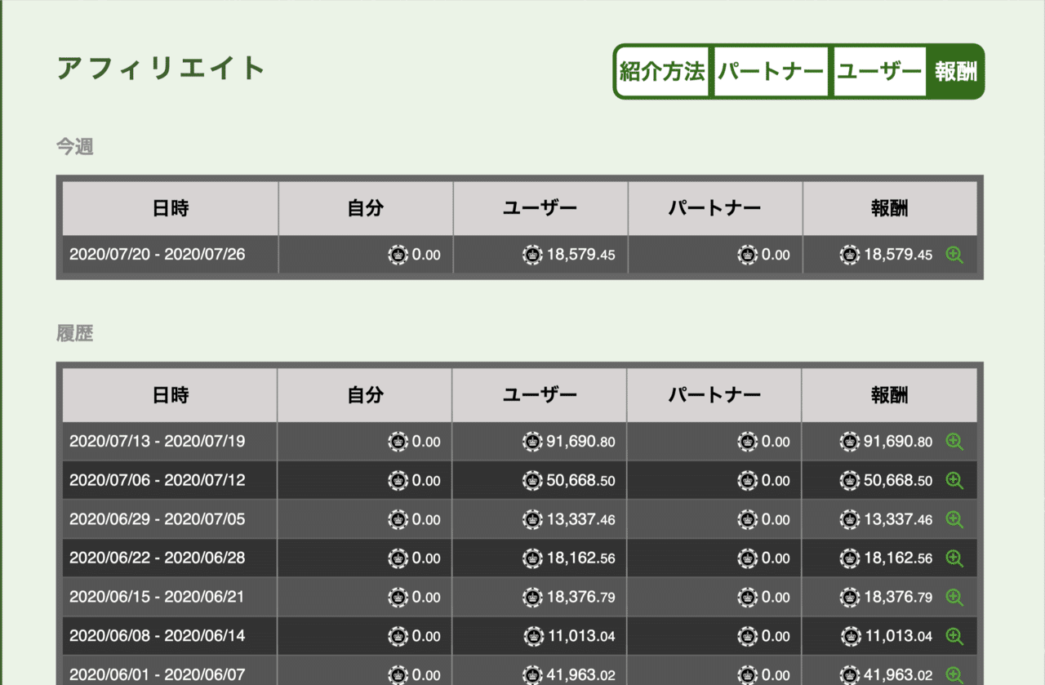This screenshot has height=685, width=1045.
Task: Click the 今週 section label
Action: click(x=74, y=147)
